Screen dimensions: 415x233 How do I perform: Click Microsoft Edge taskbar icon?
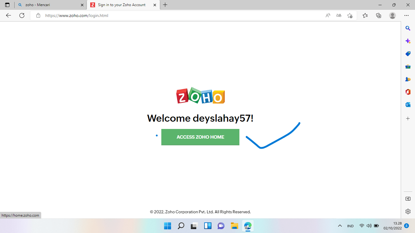(248, 226)
